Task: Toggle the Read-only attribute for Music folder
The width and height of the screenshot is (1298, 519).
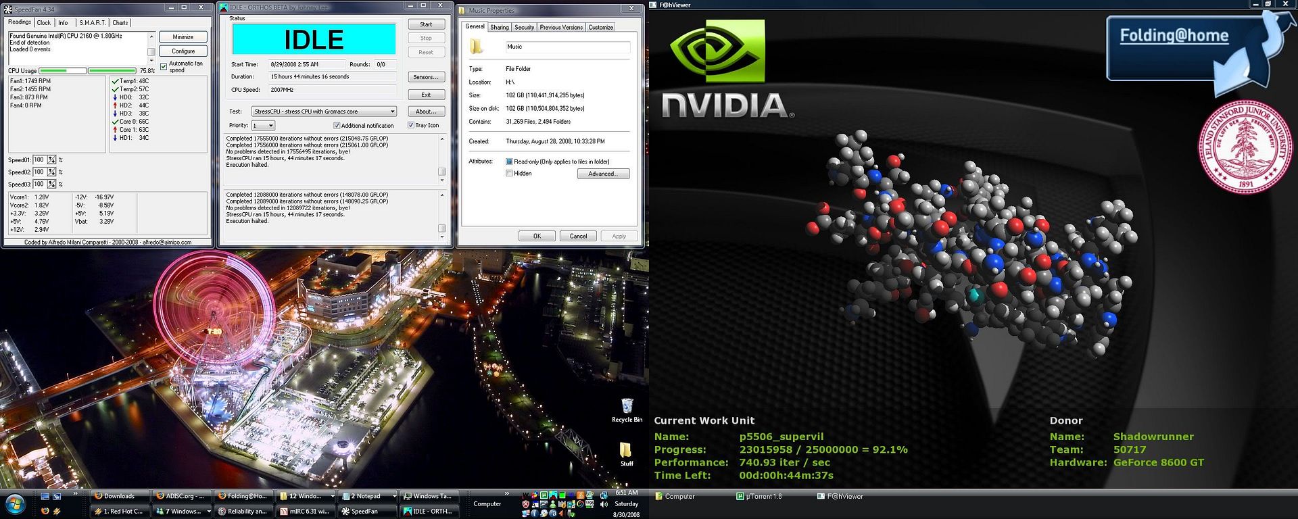Action: [x=509, y=162]
